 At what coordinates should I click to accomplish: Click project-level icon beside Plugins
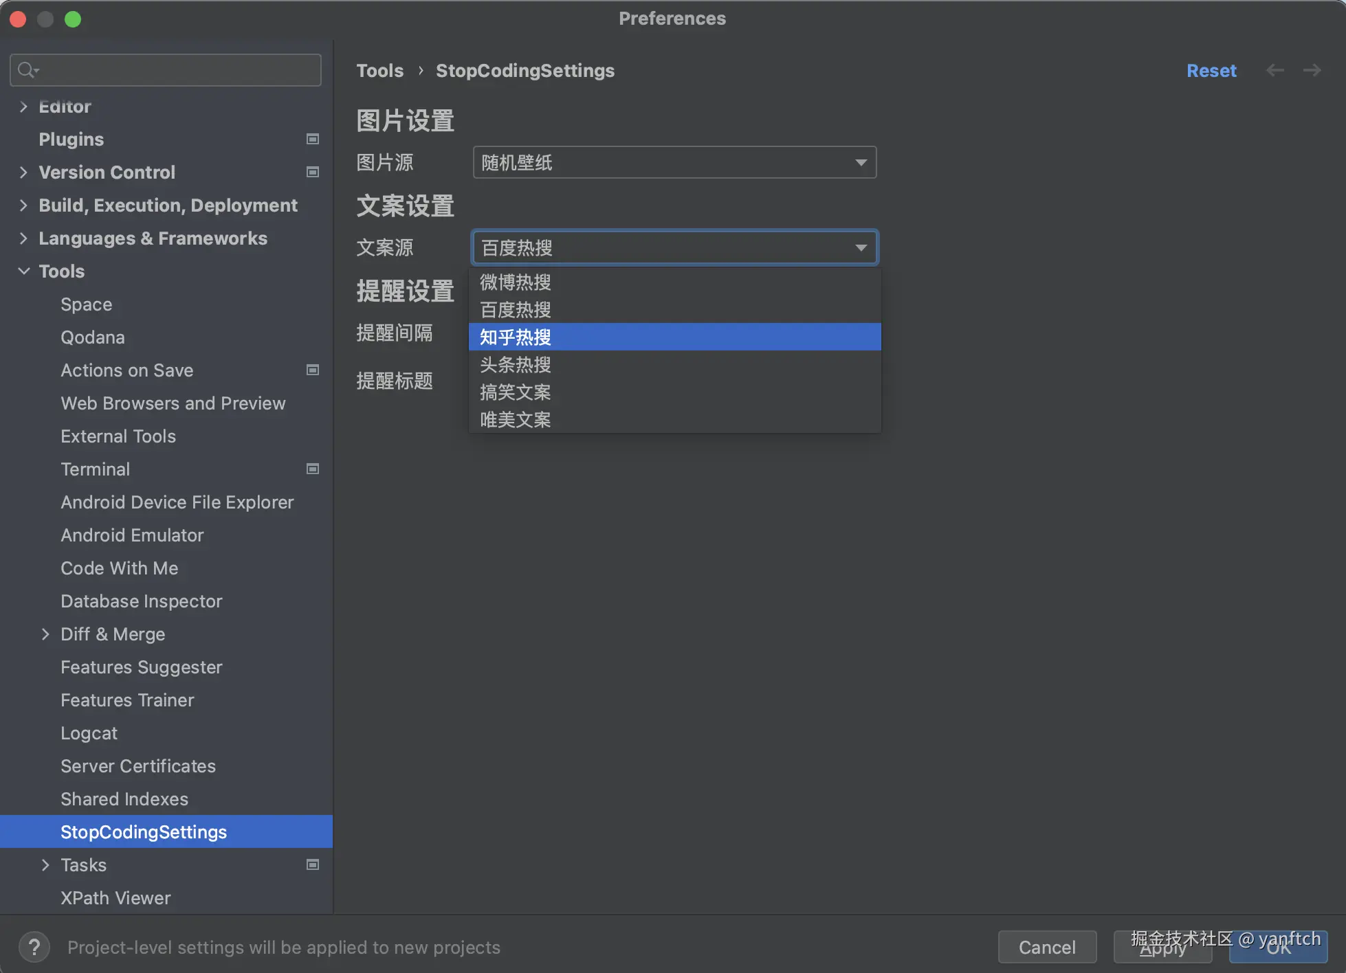point(313,139)
